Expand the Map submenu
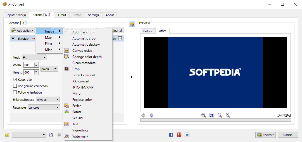The image size is (302, 142). coord(49,37)
